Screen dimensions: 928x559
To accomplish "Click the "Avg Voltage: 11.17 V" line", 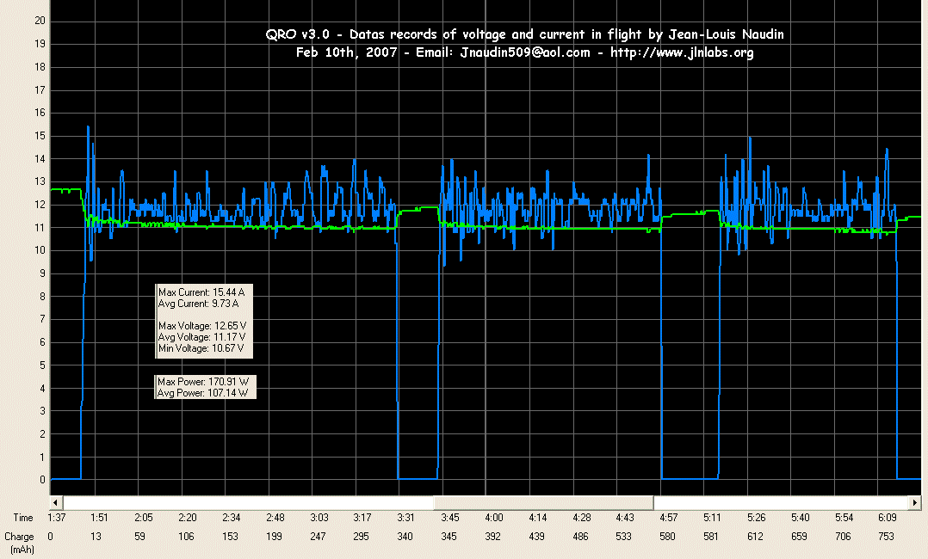I will tap(201, 337).
